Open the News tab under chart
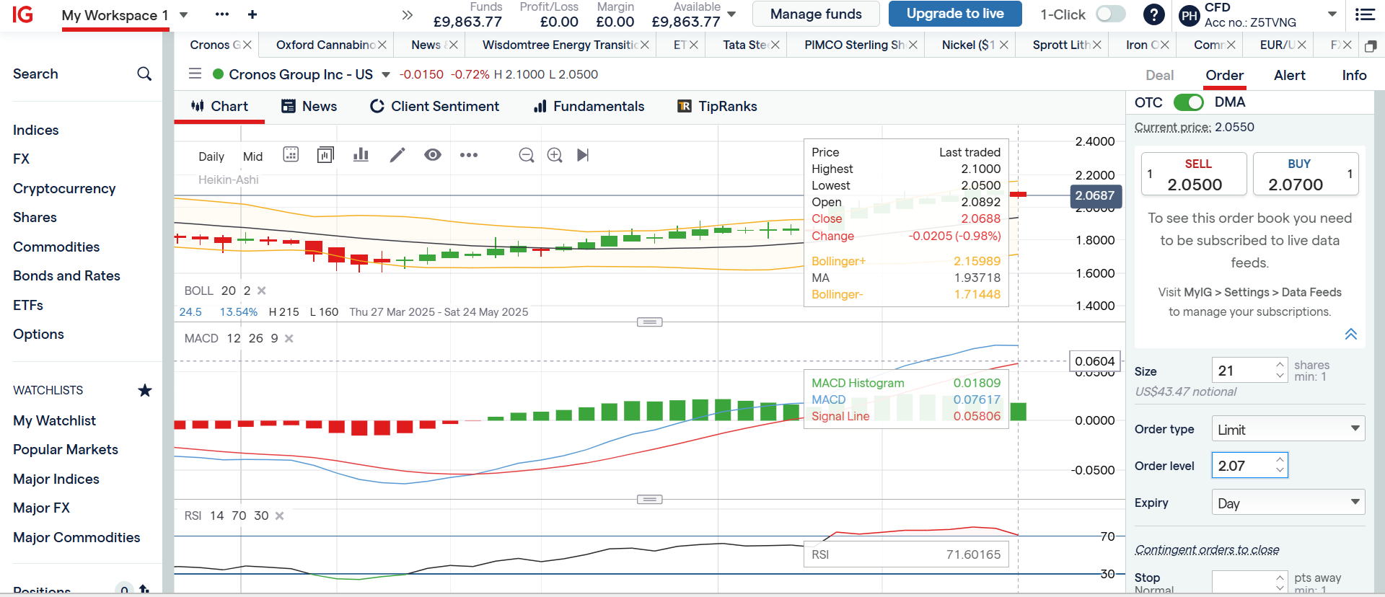The image size is (1385, 597). (x=309, y=106)
